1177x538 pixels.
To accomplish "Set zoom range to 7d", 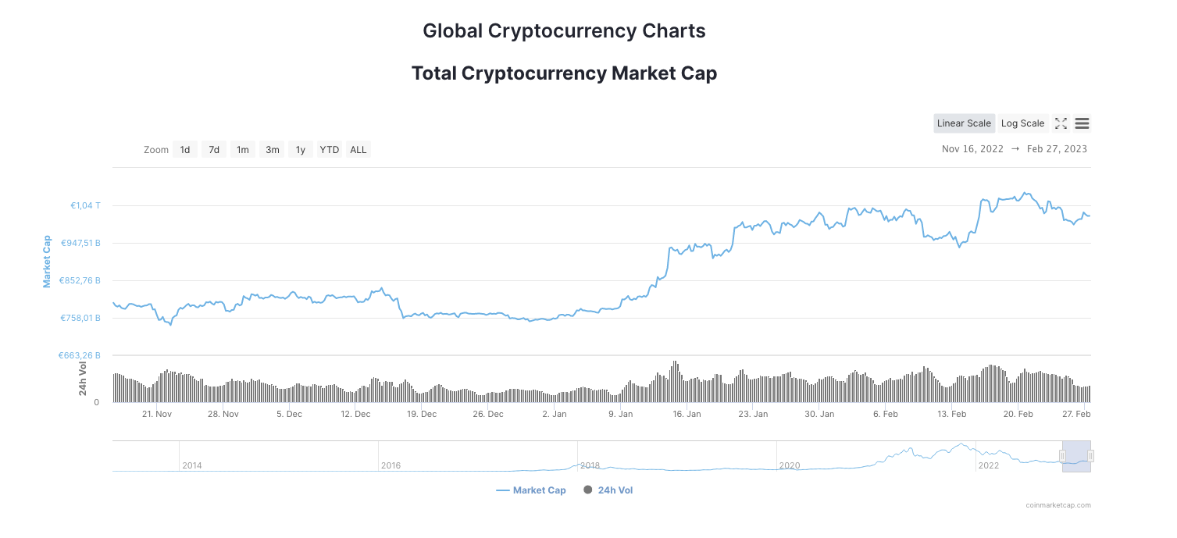I will 214,150.
